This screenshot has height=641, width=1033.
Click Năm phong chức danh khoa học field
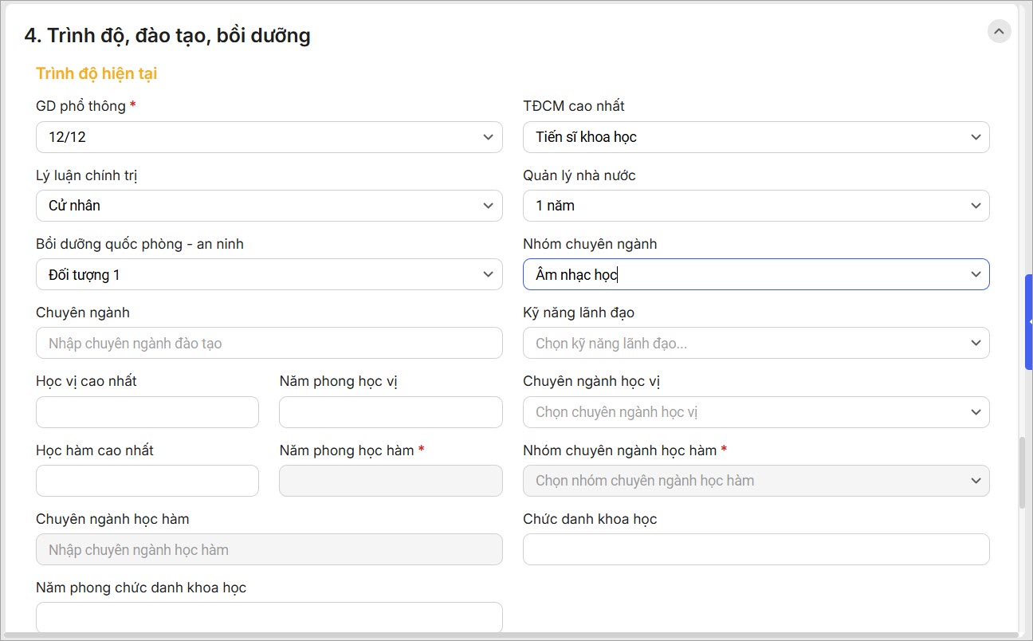click(x=269, y=618)
